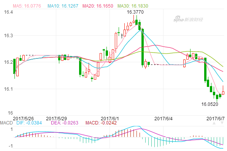Click the 2017/5/29 date label
The width and height of the screenshot is (227, 151).
[56, 119]
